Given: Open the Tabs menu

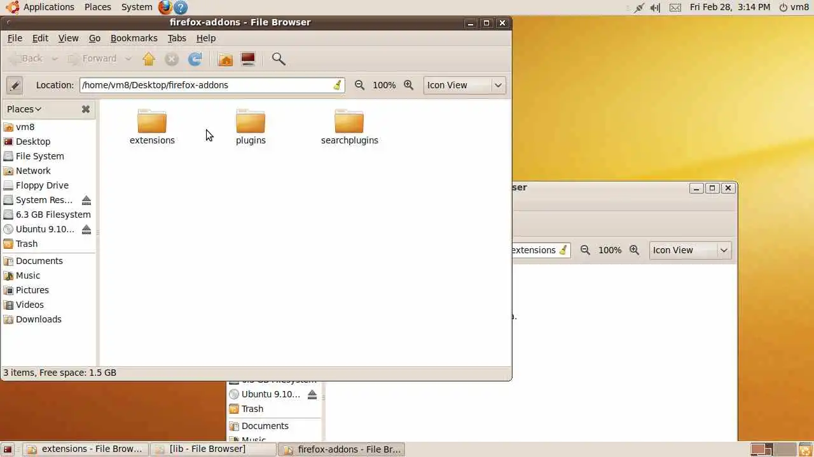Looking at the screenshot, I should (177, 38).
